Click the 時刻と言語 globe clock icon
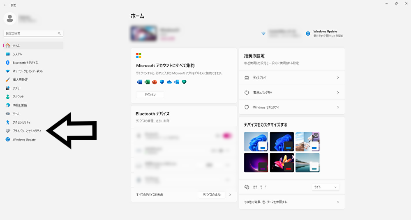 pos(7,105)
